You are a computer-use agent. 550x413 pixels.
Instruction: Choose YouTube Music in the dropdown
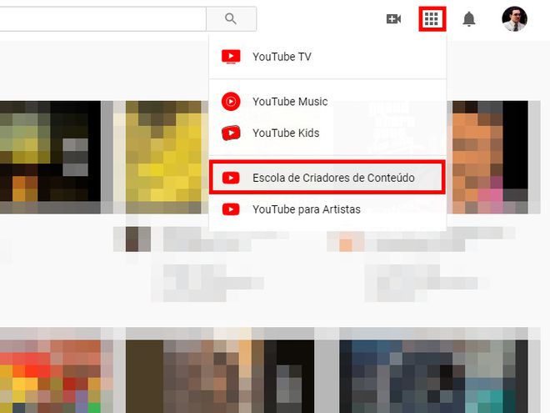coord(327,102)
